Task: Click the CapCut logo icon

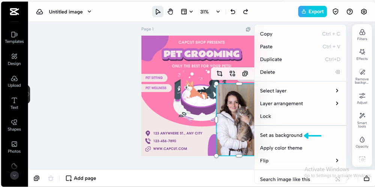Action: 14,12
